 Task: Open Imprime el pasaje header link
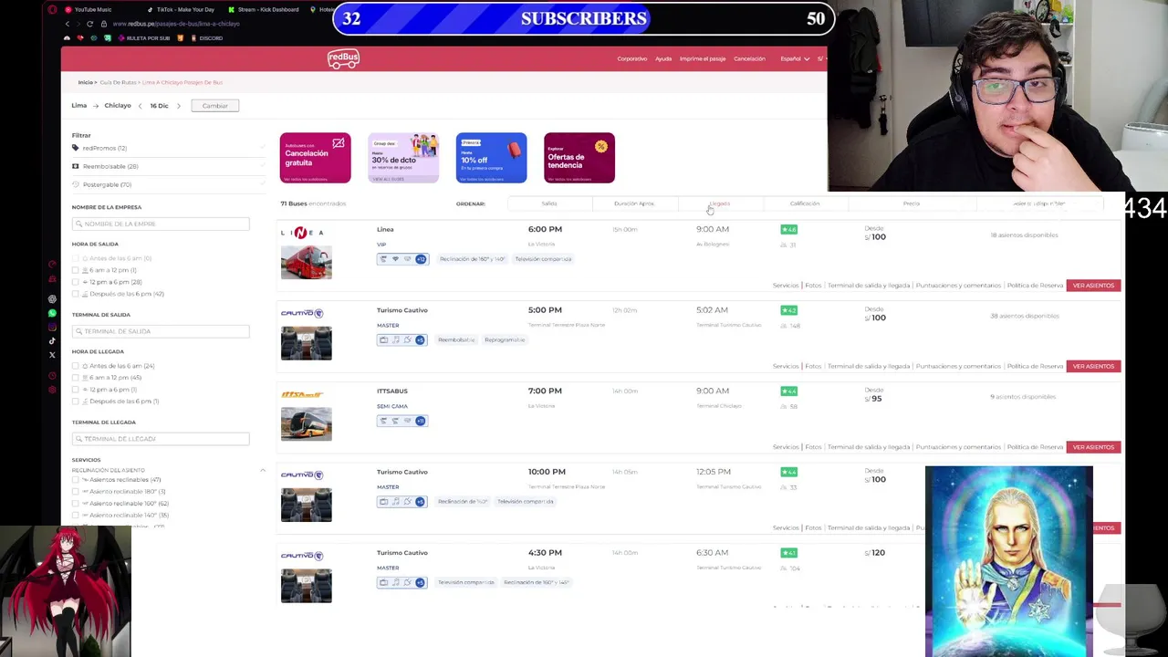point(703,58)
